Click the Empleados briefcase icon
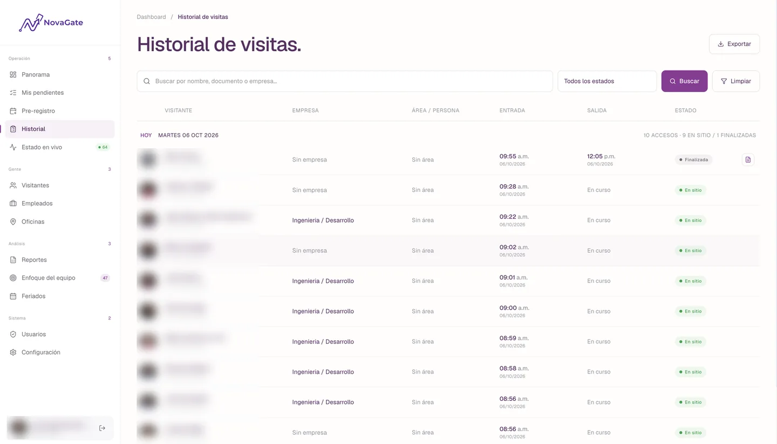 [x=13, y=204]
